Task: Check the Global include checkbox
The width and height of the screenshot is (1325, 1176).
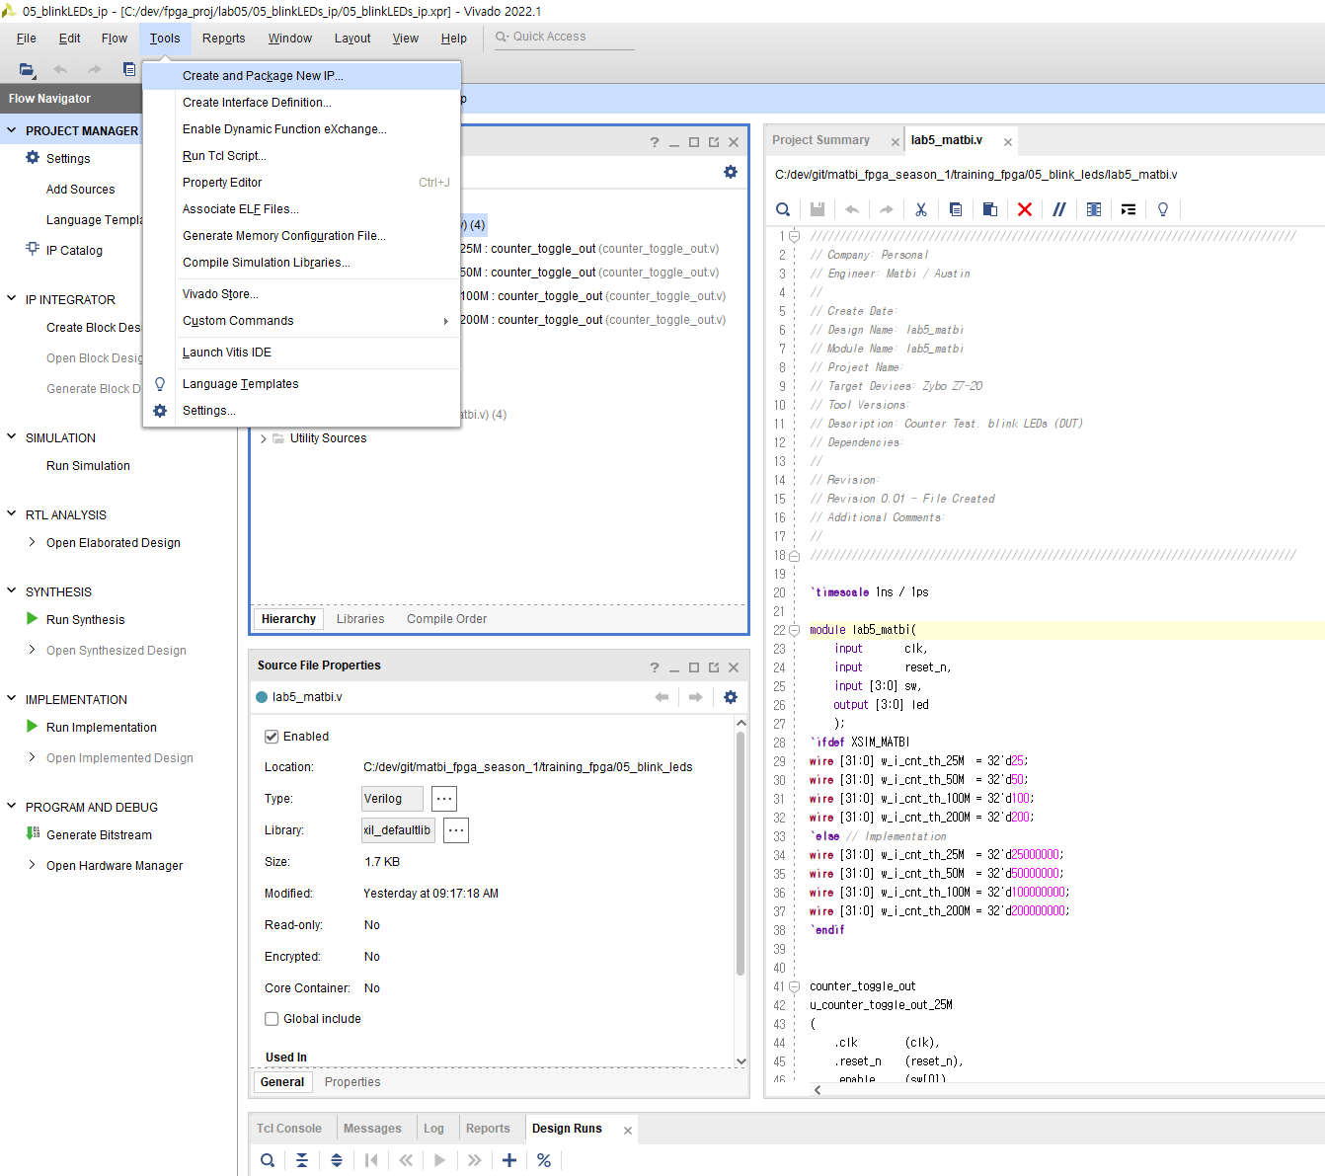Action: 272,1019
